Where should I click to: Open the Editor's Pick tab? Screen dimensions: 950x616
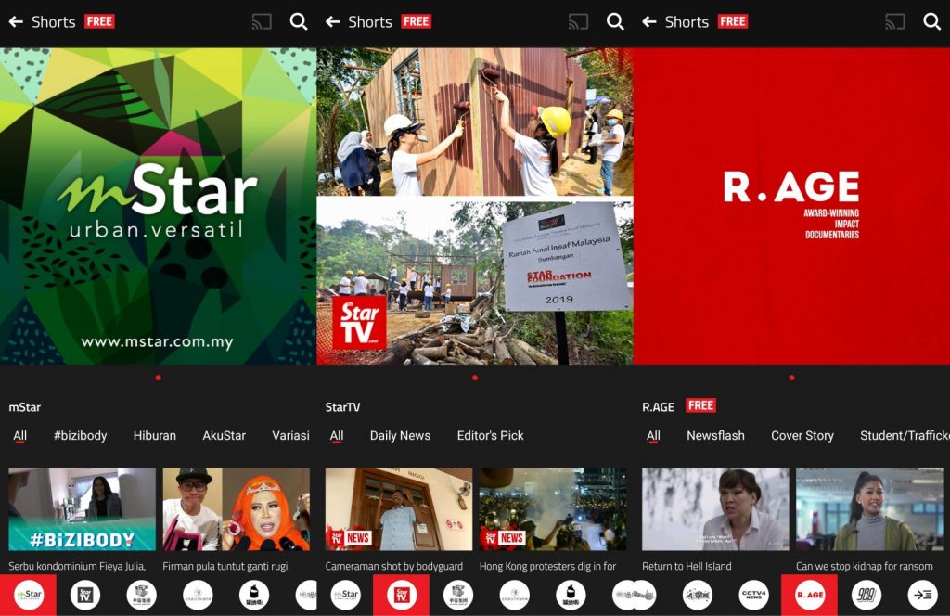[490, 435]
